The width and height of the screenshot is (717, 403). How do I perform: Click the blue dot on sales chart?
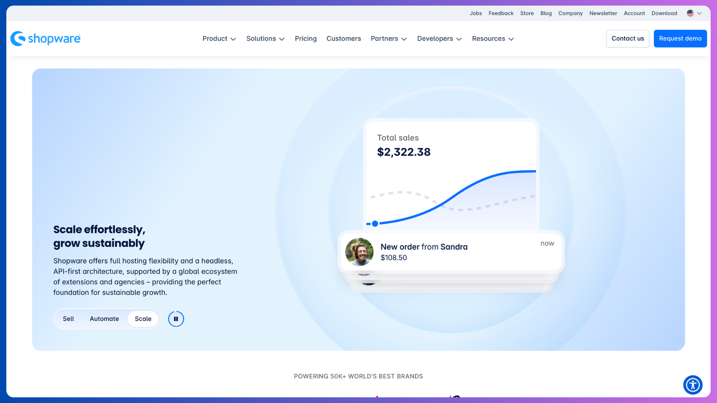pos(375,223)
